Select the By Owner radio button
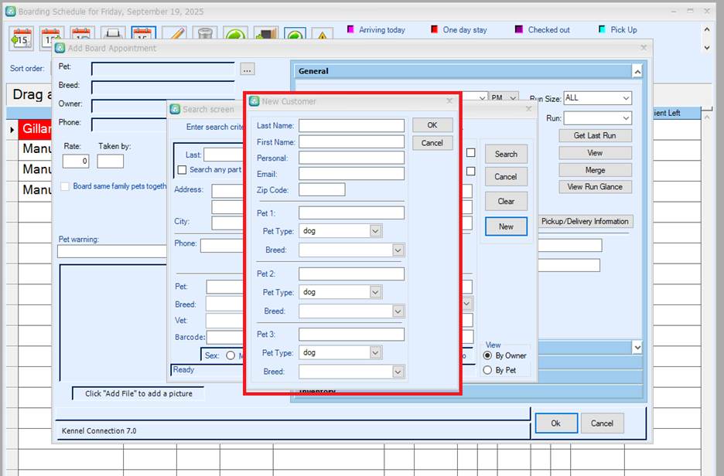 tap(487, 355)
